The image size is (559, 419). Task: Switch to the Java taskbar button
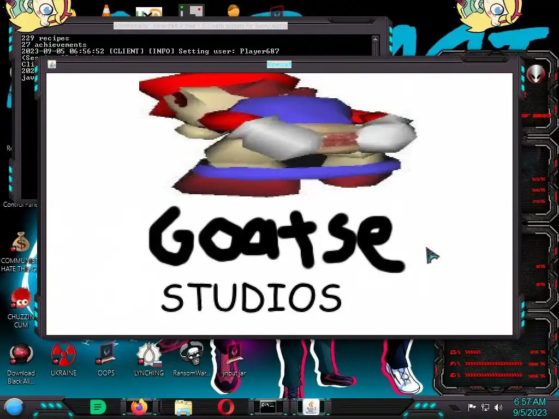[311, 407]
